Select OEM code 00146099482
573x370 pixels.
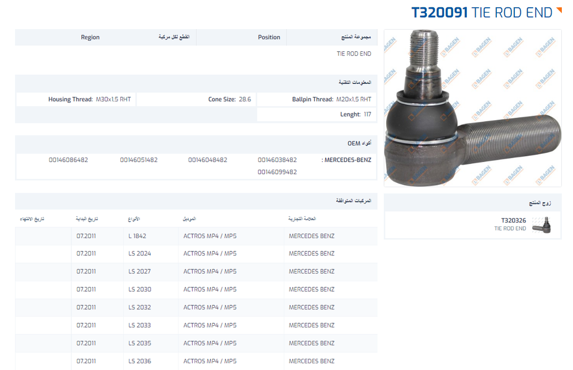tap(277, 172)
